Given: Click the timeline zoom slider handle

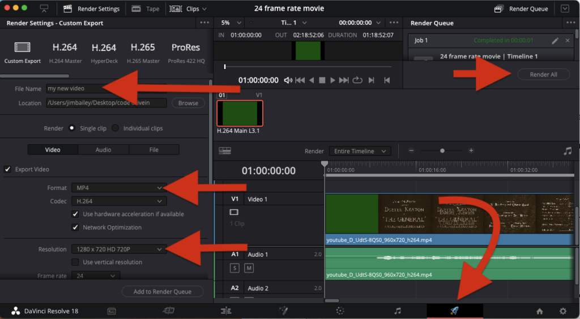Looking at the screenshot, I should [442, 151].
